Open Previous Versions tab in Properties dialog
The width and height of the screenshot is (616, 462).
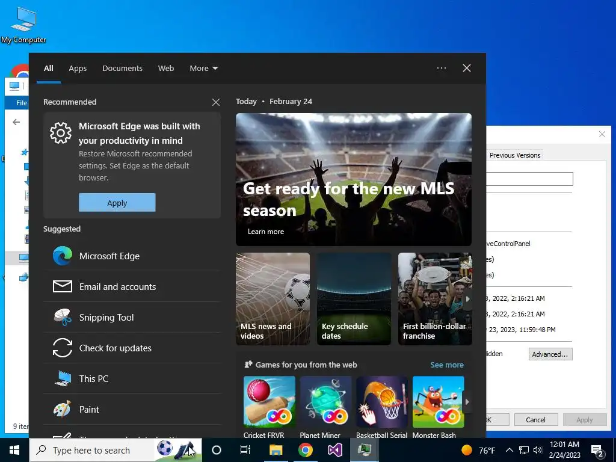click(515, 155)
